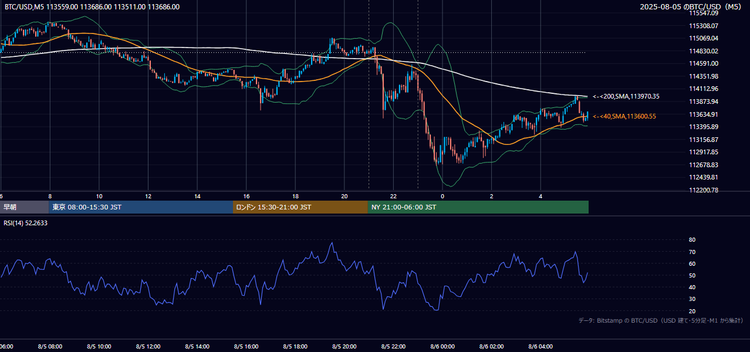The image size is (750, 352).
Task: Click hour label 14 under the price chart
Action: (197, 196)
